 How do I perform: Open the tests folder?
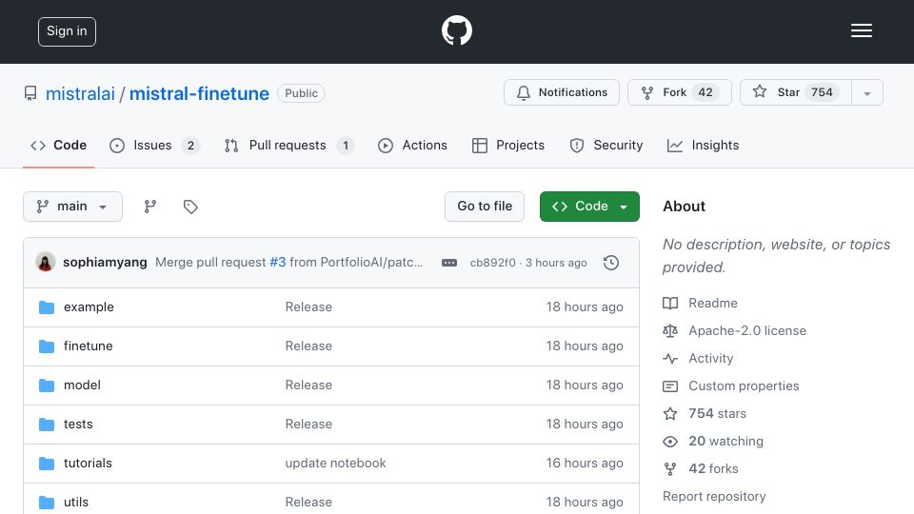(x=78, y=425)
